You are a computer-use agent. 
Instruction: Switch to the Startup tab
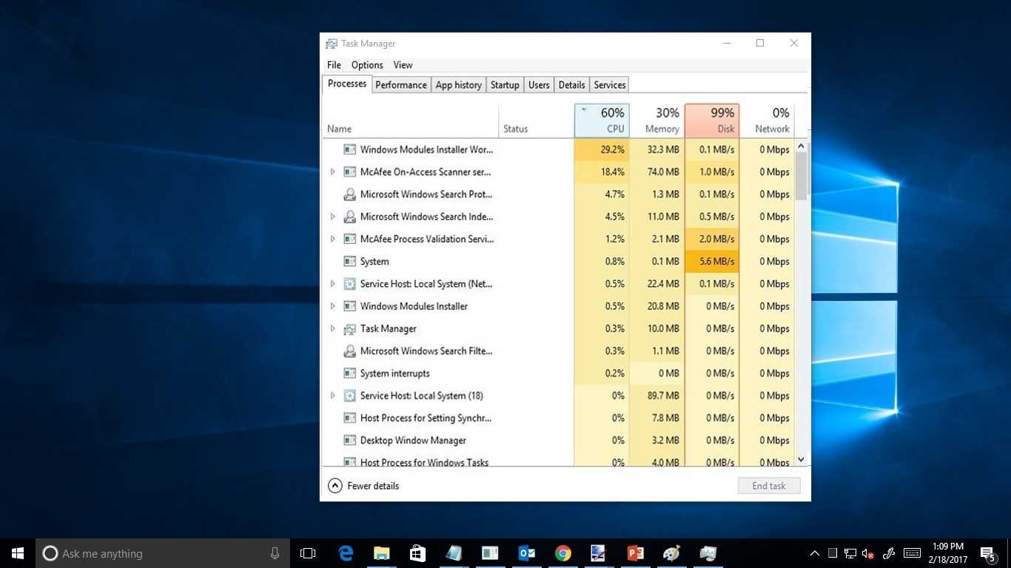(505, 85)
